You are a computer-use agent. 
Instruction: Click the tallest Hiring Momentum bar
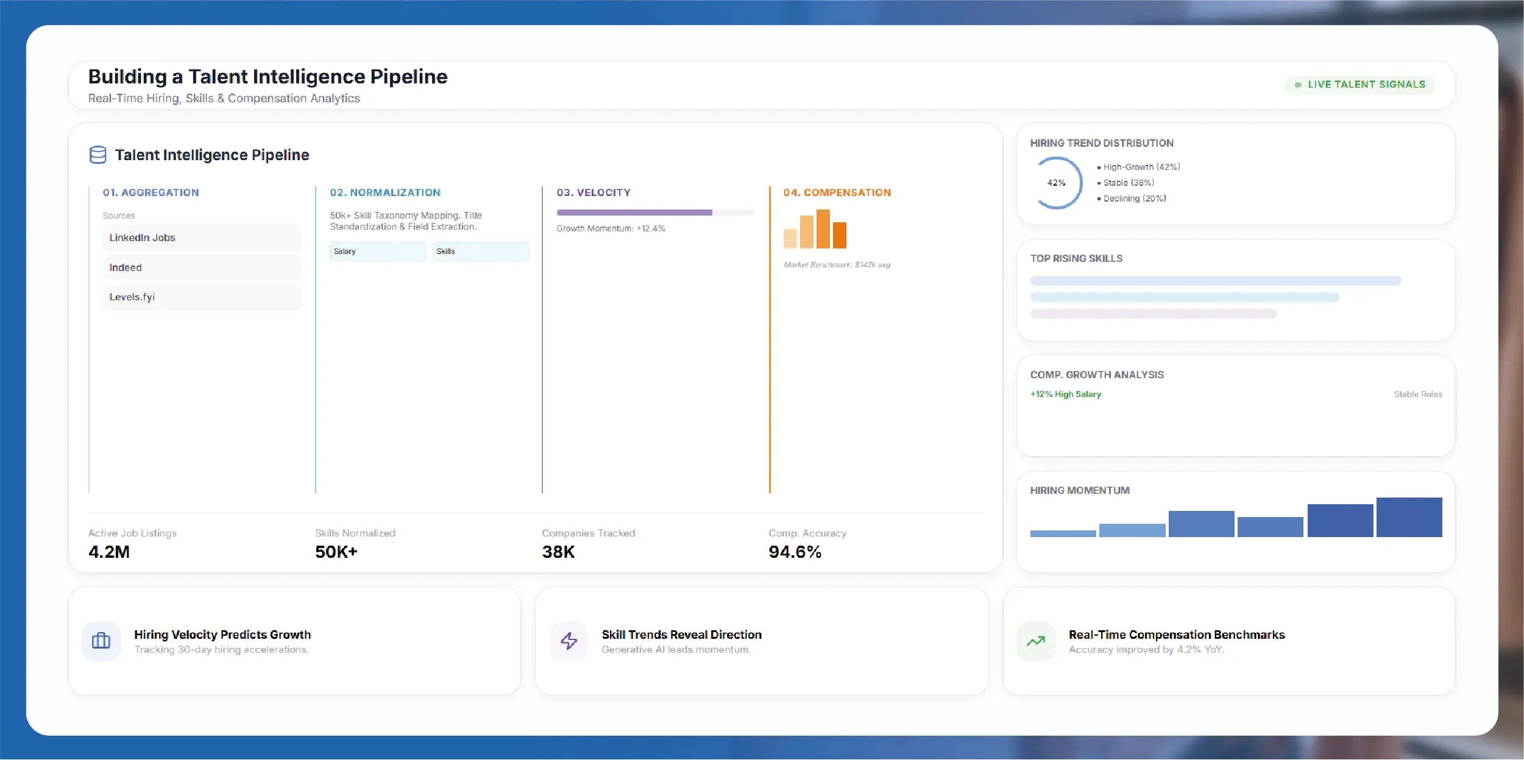(x=1409, y=517)
